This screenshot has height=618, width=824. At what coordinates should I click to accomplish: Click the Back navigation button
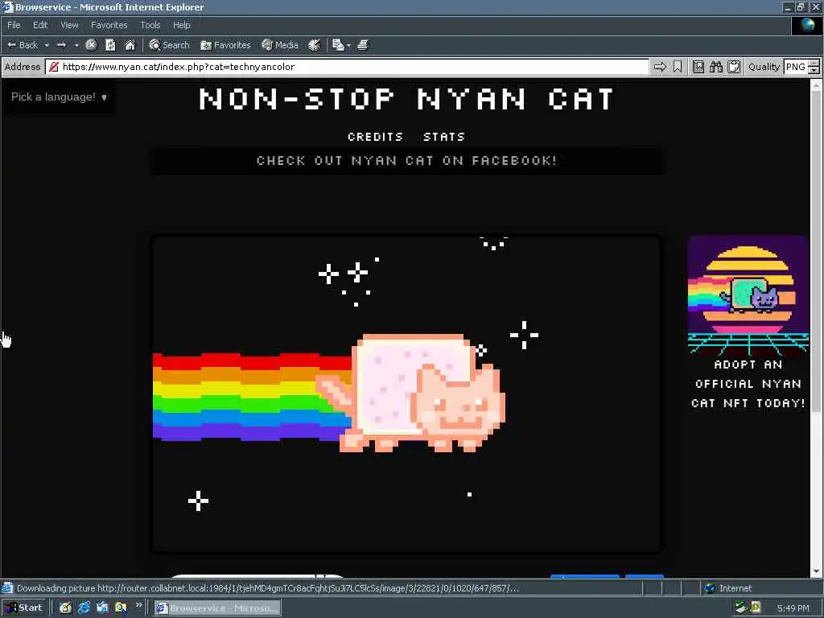[x=22, y=45]
